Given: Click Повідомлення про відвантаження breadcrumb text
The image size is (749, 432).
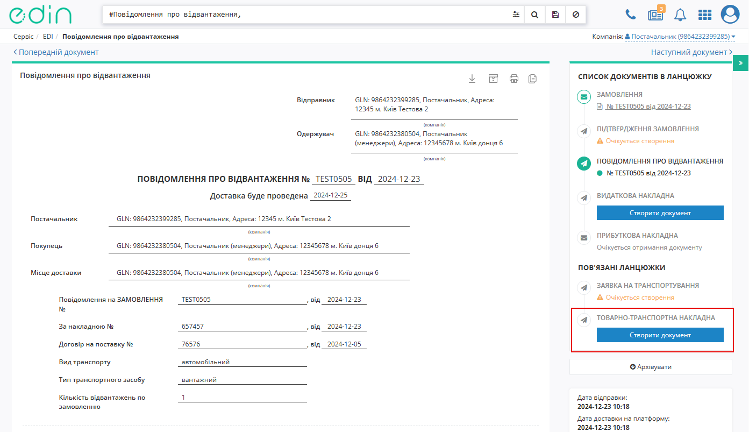Looking at the screenshot, I should pyautogui.click(x=120, y=37).
